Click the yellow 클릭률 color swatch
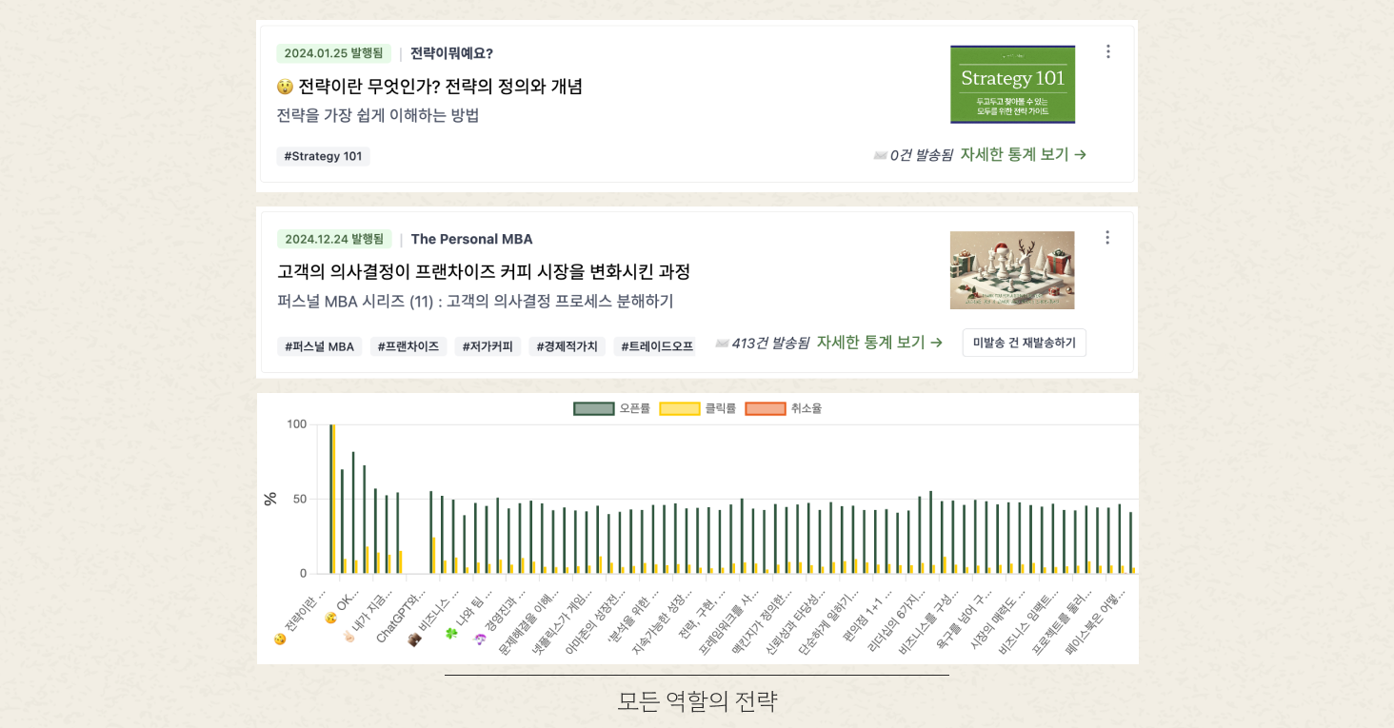Image resolution: width=1394 pixels, height=728 pixels. pos(679,407)
